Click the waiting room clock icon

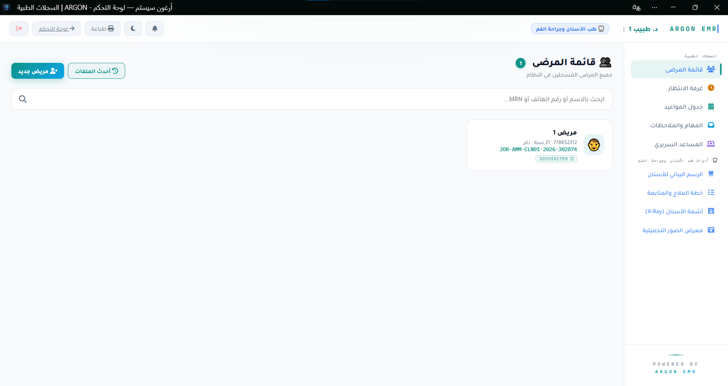click(x=711, y=88)
